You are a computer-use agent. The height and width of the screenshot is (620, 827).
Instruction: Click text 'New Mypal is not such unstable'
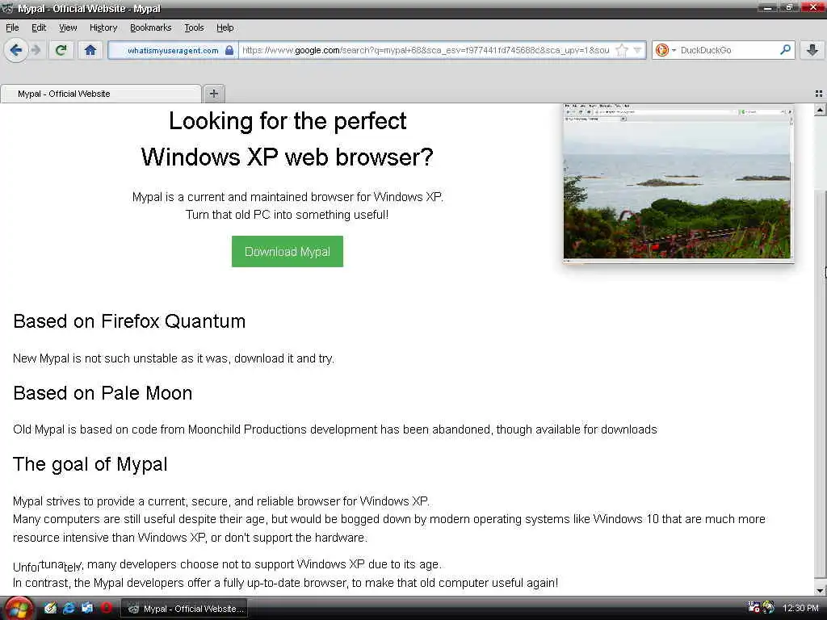96,358
